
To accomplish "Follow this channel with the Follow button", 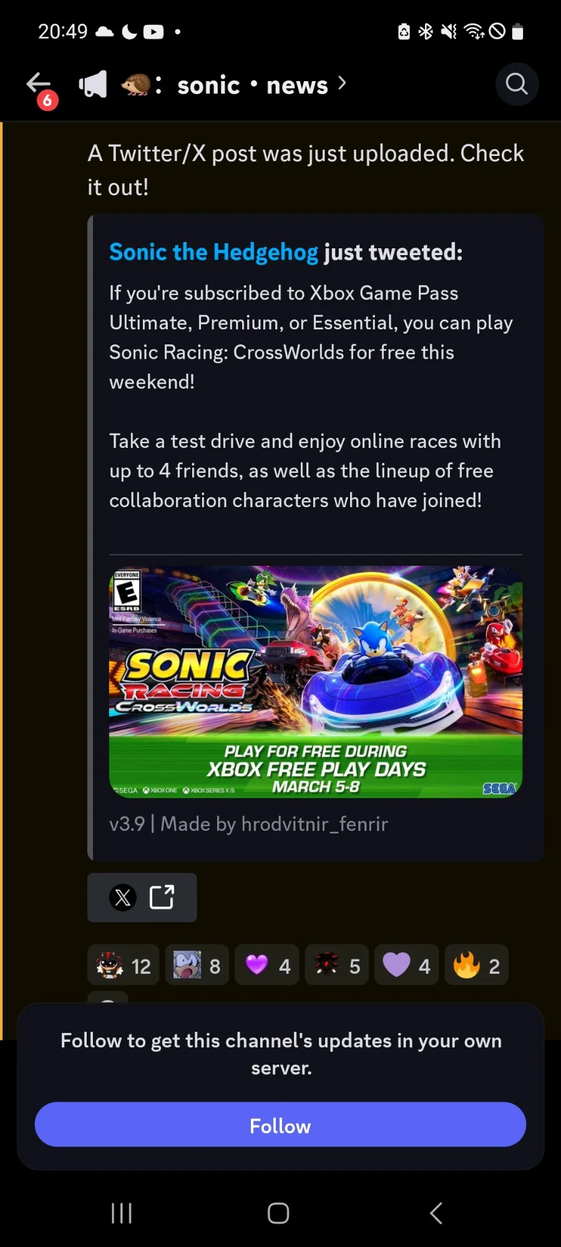I will point(280,1125).
